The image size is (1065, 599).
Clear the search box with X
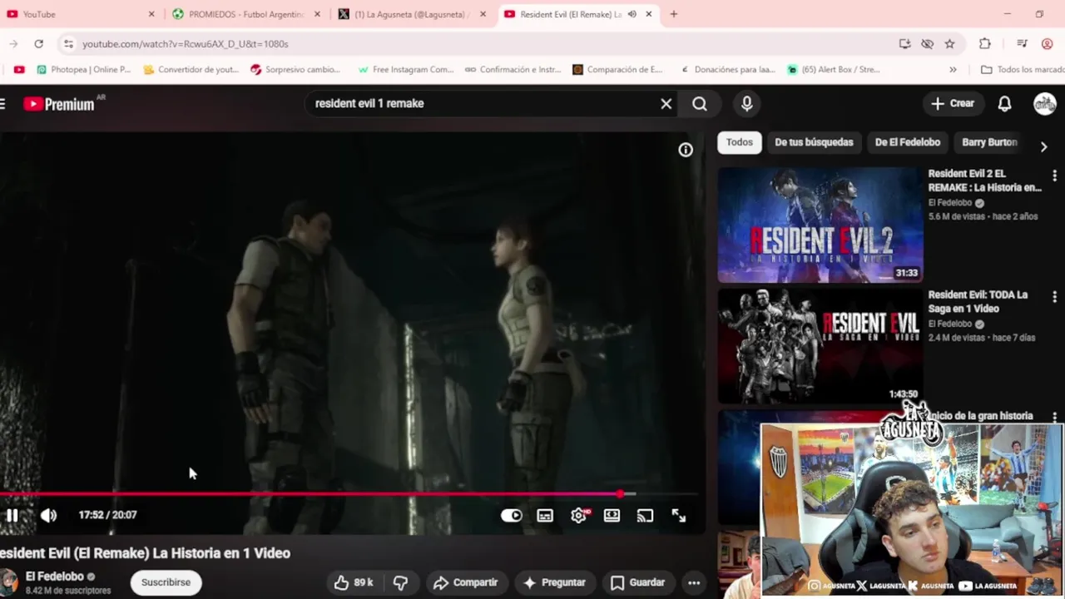click(x=666, y=103)
